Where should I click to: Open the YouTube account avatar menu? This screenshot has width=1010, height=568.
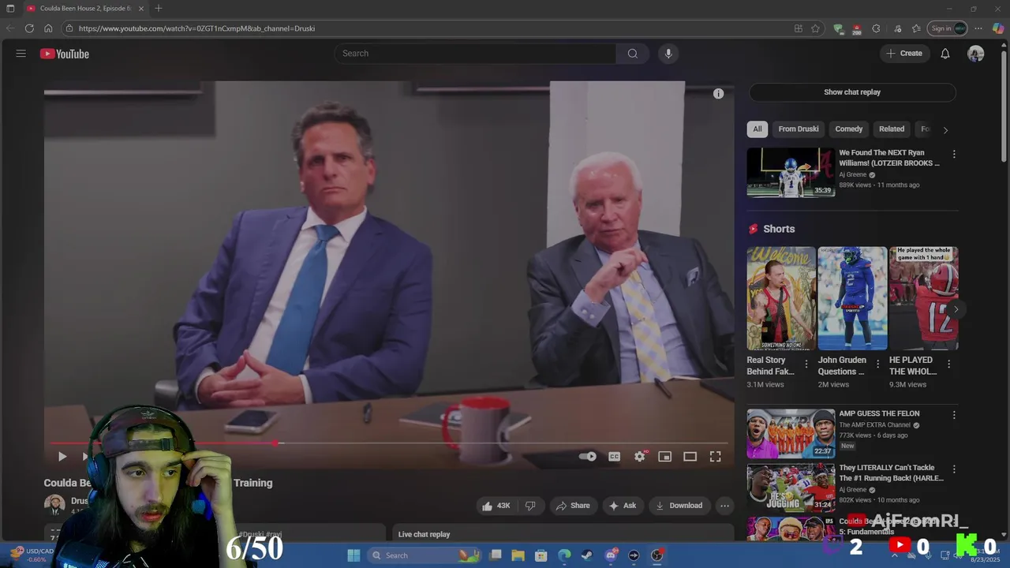[976, 54]
